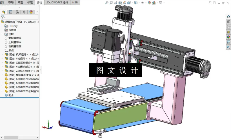
Task: Select the top-level 超精密加工设备 assembly
Action: point(20,22)
